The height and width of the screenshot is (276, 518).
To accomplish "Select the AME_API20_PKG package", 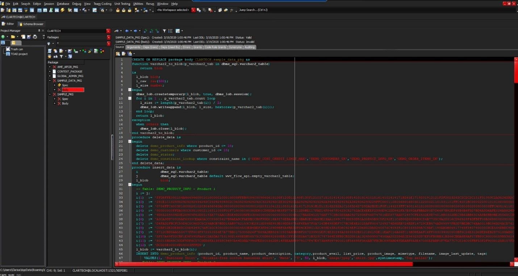I will pyautogui.click(x=67, y=67).
